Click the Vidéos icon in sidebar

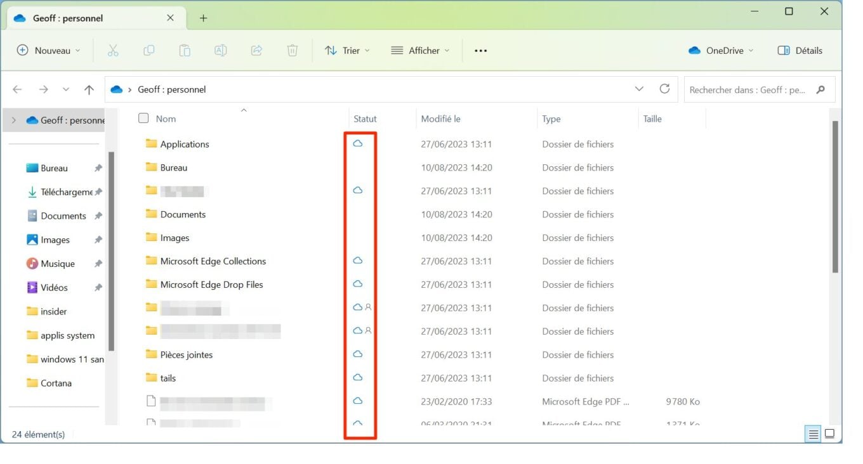coord(32,287)
